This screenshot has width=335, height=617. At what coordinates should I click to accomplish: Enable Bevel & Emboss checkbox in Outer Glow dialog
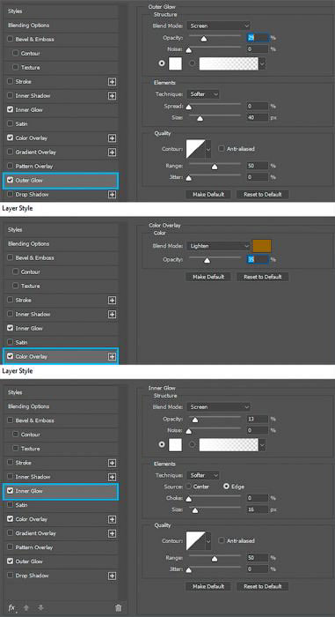(11, 40)
